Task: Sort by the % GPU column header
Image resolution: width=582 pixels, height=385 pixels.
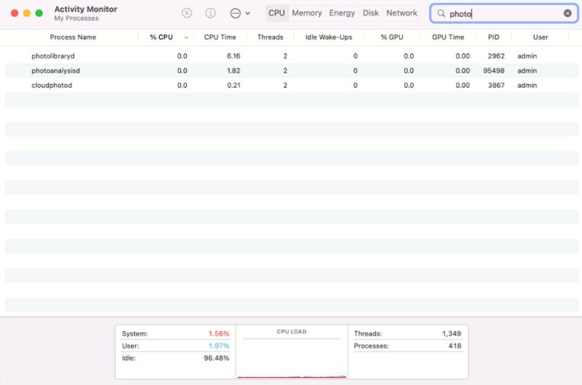Action: tap(392, 37)
